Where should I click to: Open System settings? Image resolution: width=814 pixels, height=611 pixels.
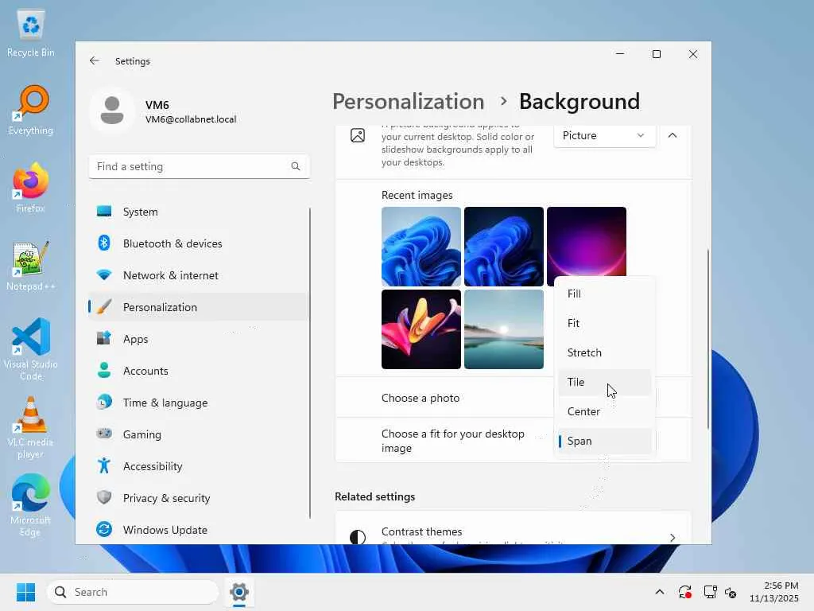click(x=199, y=212)
